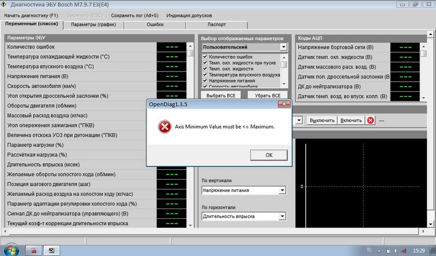Click scroll-down arrow of checkbox parameter list

(284, 84)
